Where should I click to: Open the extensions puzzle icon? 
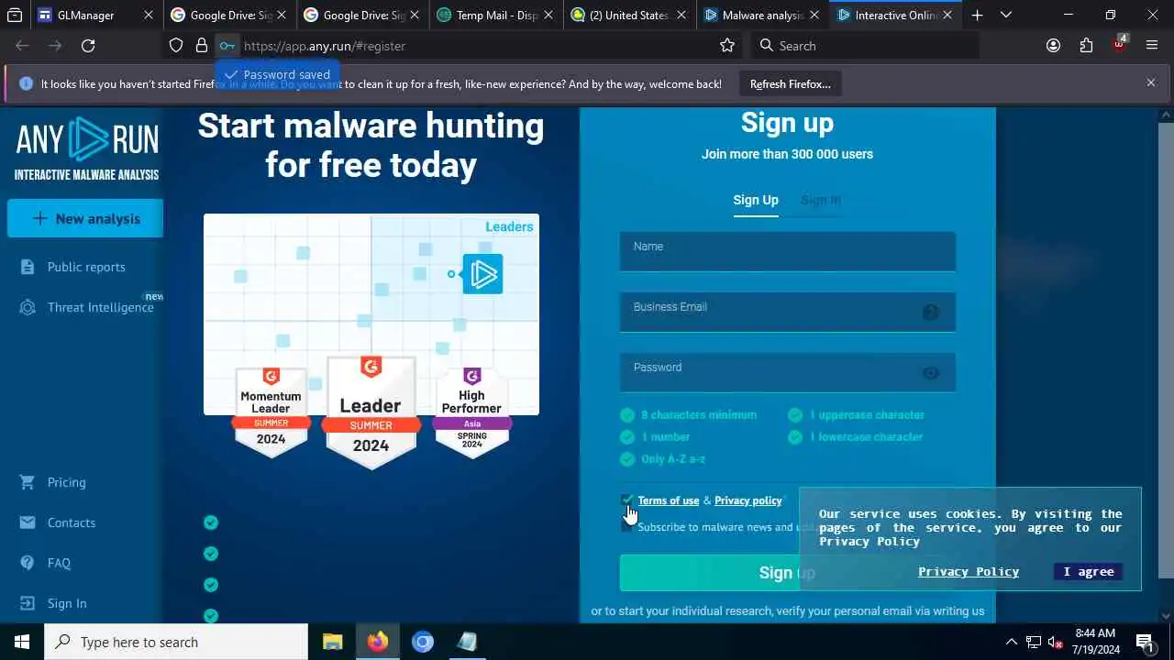click(x=1086, y=46)
